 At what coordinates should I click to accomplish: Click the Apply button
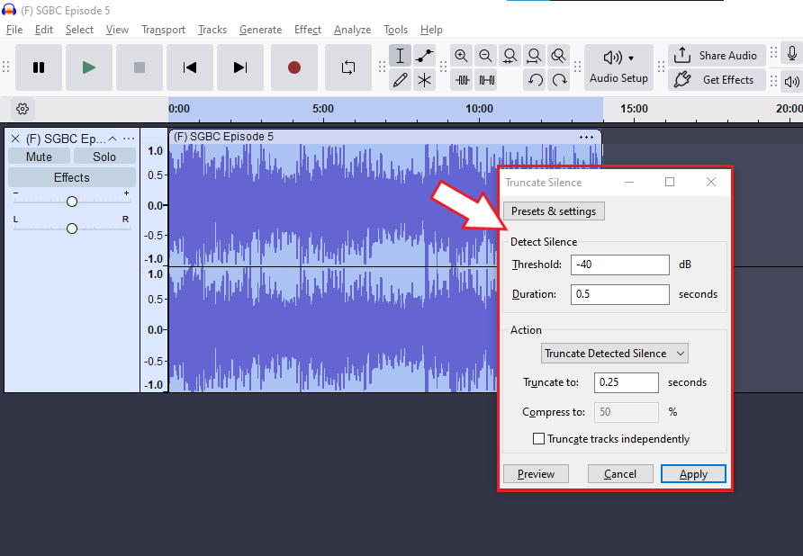point(692,474)
